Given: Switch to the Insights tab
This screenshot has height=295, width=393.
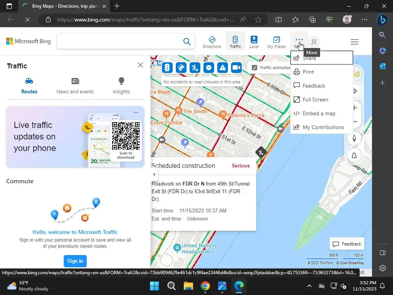Looking at the screenshot, I should click(x=121, y=86).
